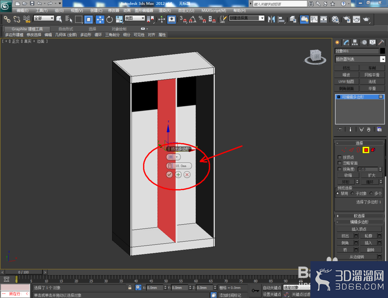Toggle the Percent Snap icon
Screen dimensions: 388x298
pos(202,19)
